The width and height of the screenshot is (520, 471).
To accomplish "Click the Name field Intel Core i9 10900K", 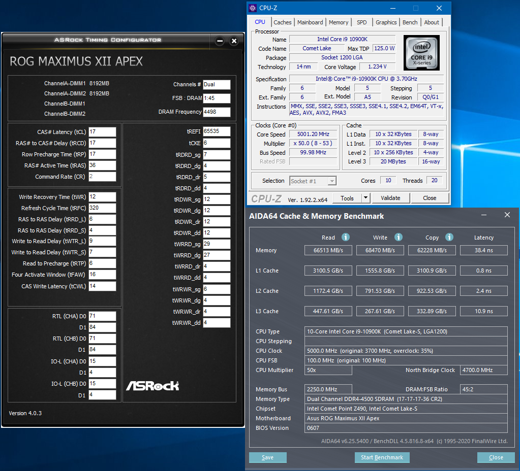I will 342,39.
